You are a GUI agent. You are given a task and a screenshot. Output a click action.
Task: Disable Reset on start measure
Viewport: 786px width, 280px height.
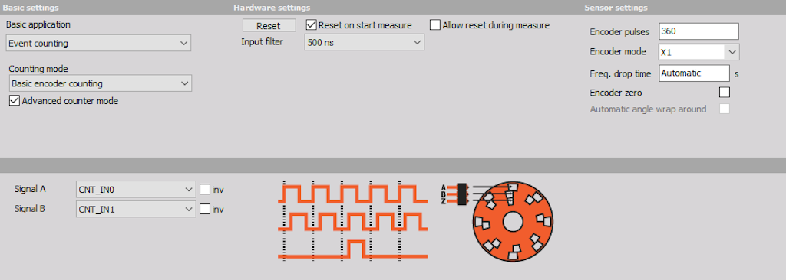click(312, 25)
